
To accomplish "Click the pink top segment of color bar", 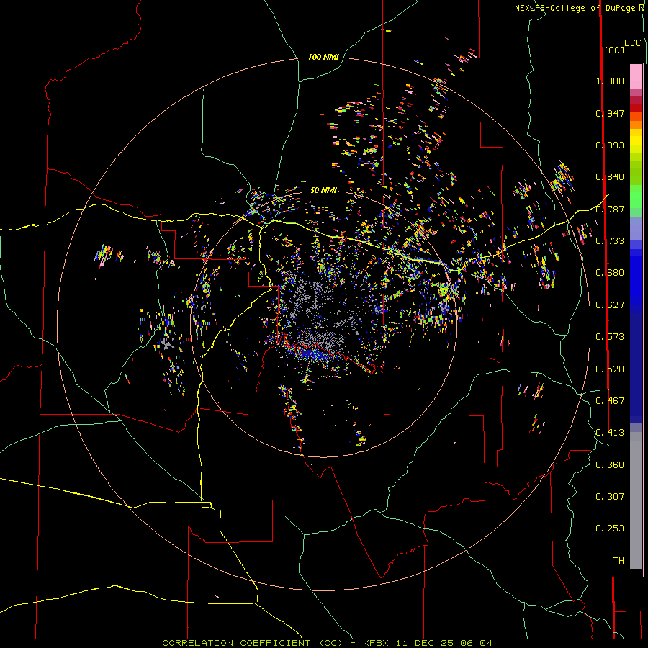I will (636, 76).
